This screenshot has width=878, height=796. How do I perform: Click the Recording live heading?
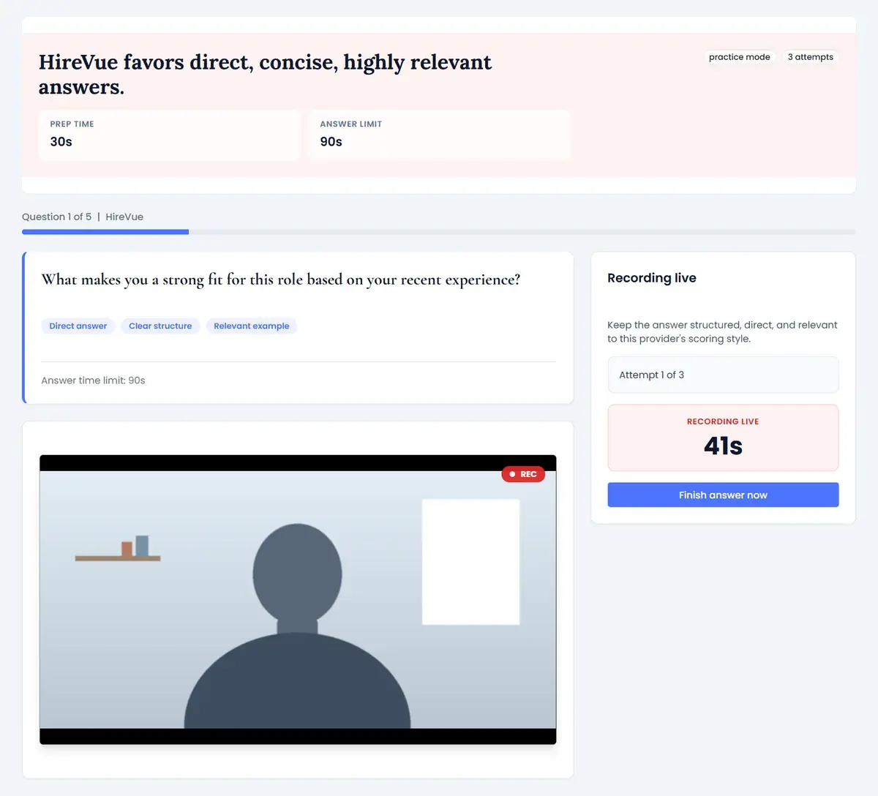click(x=652, y=278)
